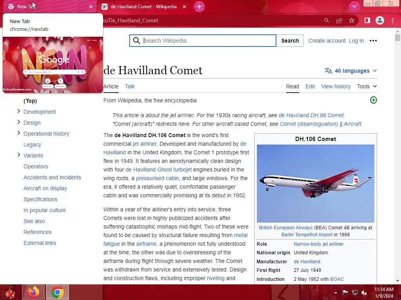Open the 40 languages dropdown

tap(350, 71)
